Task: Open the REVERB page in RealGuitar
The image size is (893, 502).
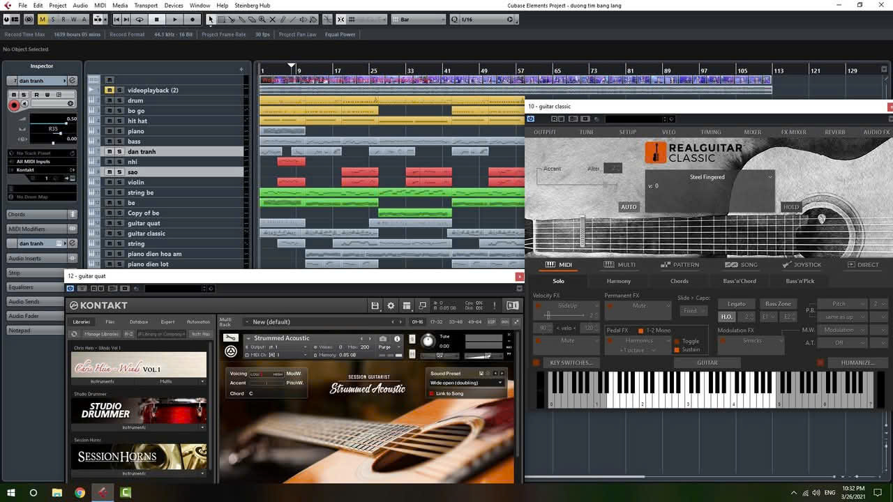Action: tap(834, 132)
